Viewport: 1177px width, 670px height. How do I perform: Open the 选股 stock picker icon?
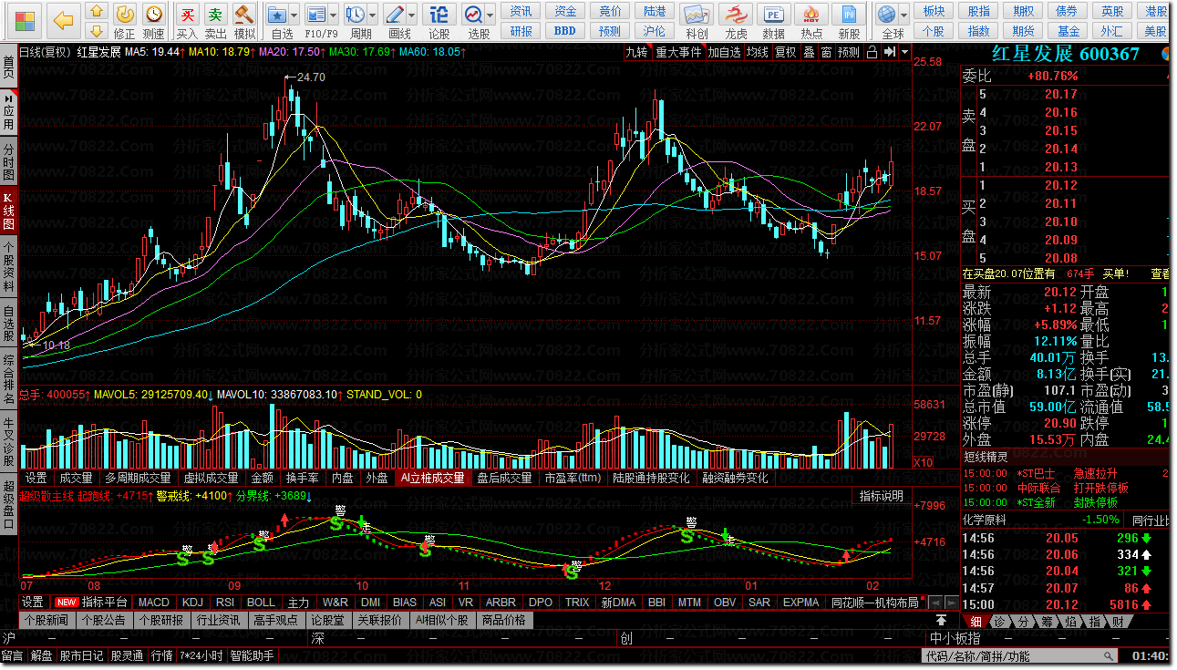point(473,14)
